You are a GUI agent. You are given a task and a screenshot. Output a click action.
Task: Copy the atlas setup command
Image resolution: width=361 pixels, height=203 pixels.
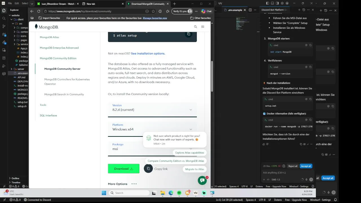point(189,34)
